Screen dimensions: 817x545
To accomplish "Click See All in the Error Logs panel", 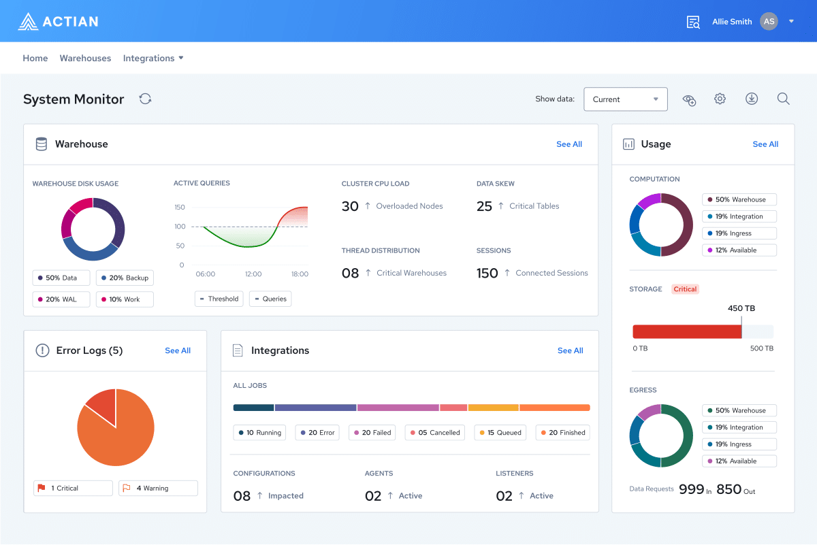I will pos(178,350).
